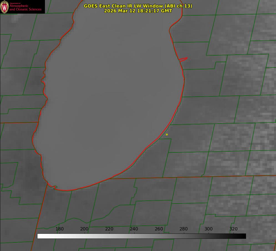Select the 220 value on the colorbar scale
The image size is (276, 251).
[x=109, y=229]
